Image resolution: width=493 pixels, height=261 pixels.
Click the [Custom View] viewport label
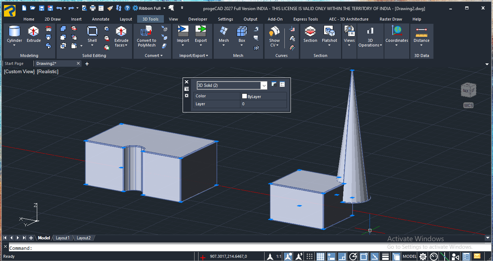[19, 71]
